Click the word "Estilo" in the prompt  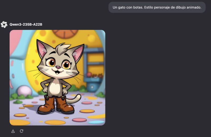coord(148,7)
